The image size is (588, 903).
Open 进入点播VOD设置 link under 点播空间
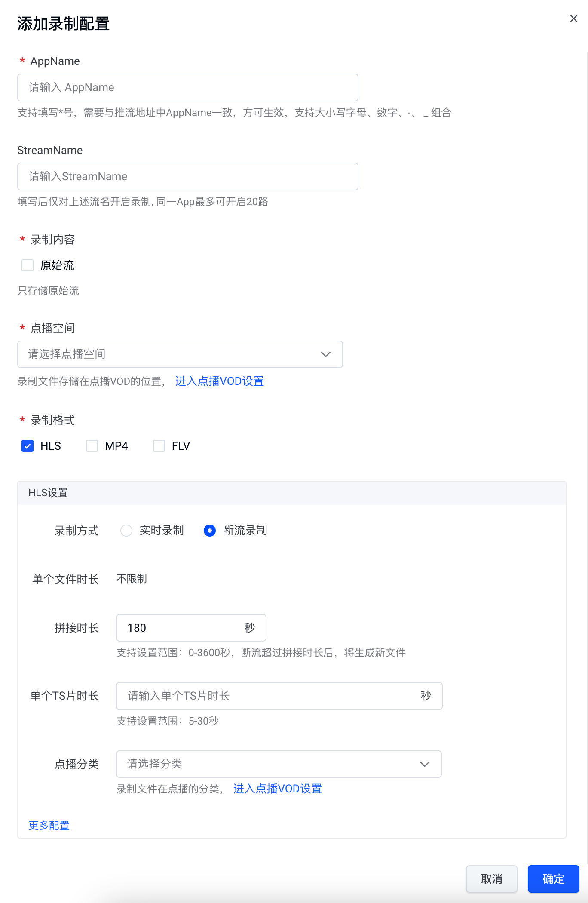point(219,381)
